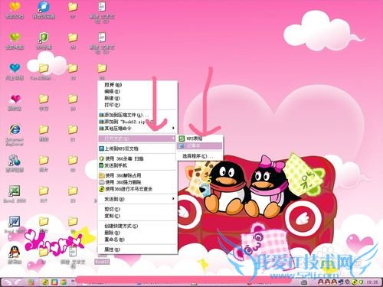Select the text document beside Book2

click(73, 252)
